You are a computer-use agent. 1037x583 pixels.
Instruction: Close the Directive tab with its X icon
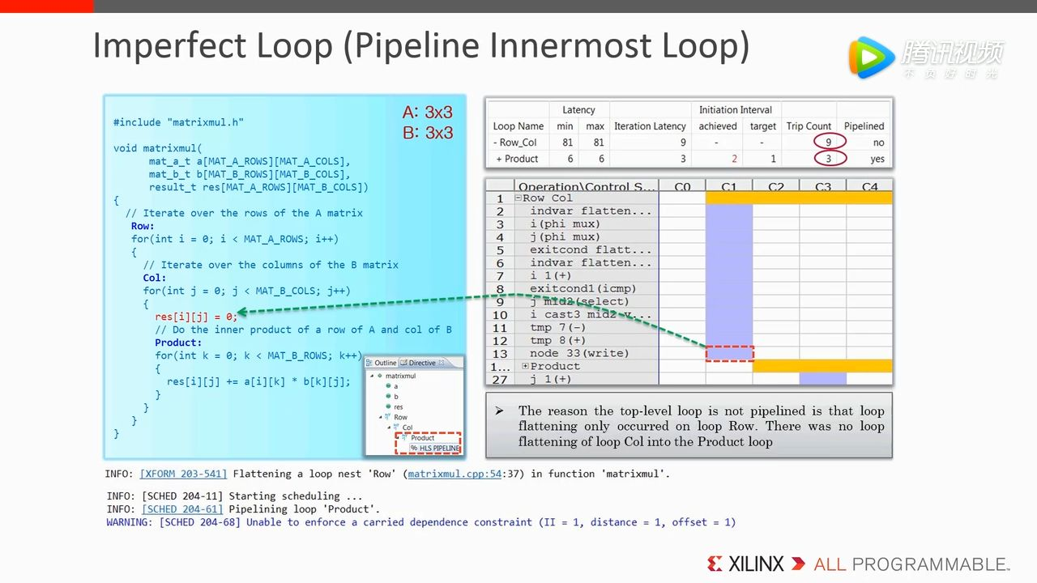pos(442,363)
